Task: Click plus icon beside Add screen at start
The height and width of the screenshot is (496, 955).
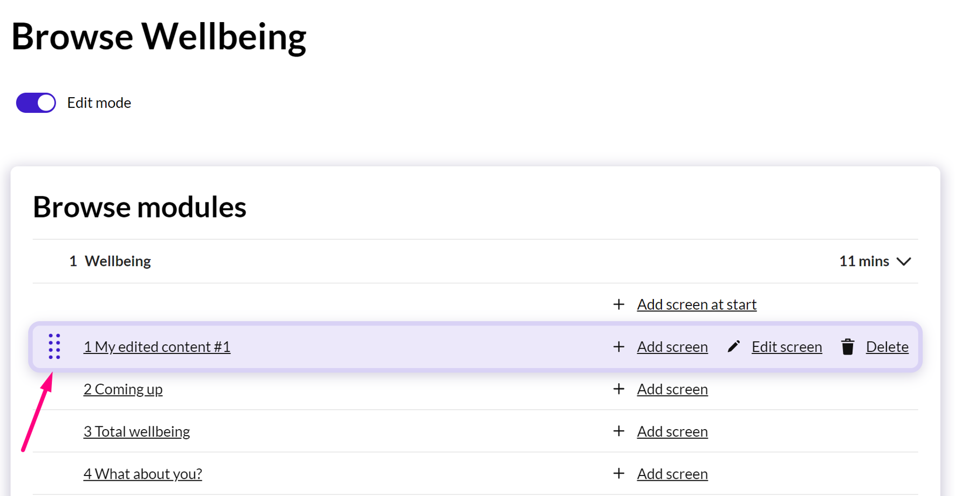Action: point(619,304)
